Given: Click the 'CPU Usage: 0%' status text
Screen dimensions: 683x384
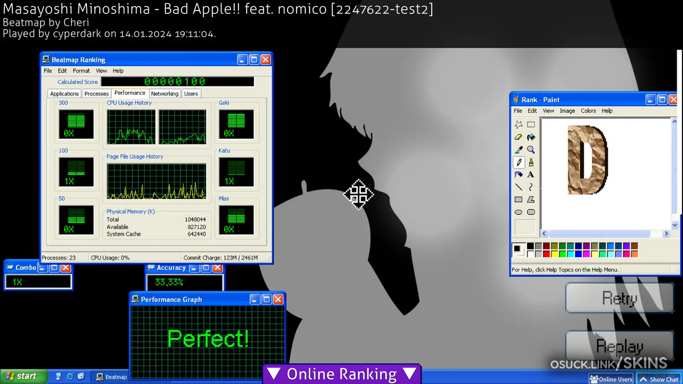Looking at the screenshot, I should point(110,258).
